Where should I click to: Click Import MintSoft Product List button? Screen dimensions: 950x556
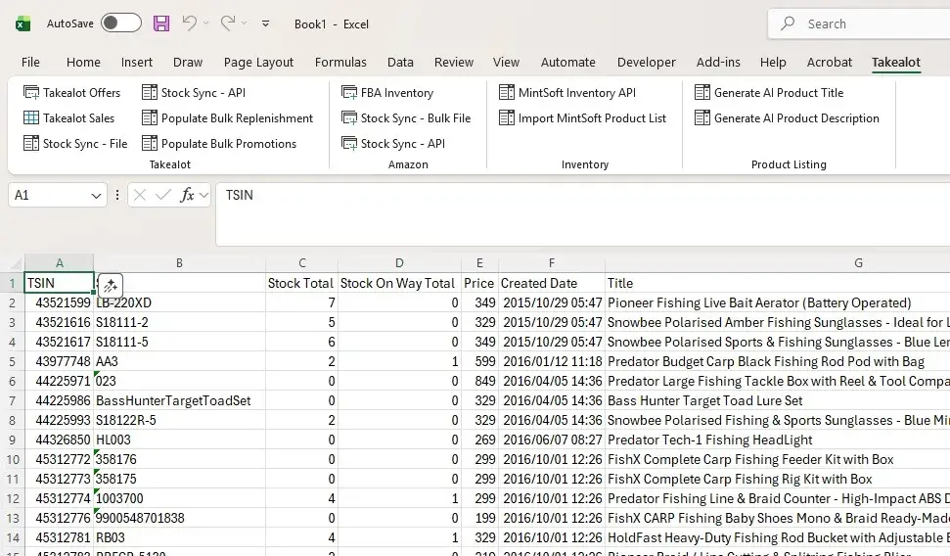click(x=582, y=118)
